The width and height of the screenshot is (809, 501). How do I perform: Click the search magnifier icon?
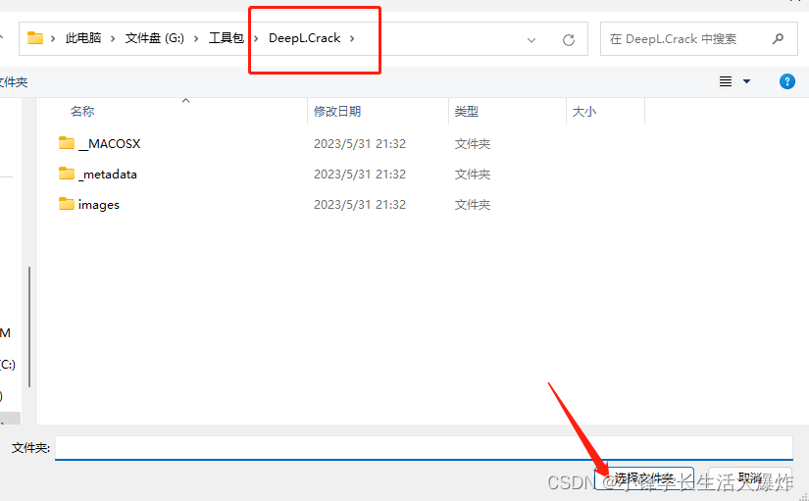(x=778, y=38)
